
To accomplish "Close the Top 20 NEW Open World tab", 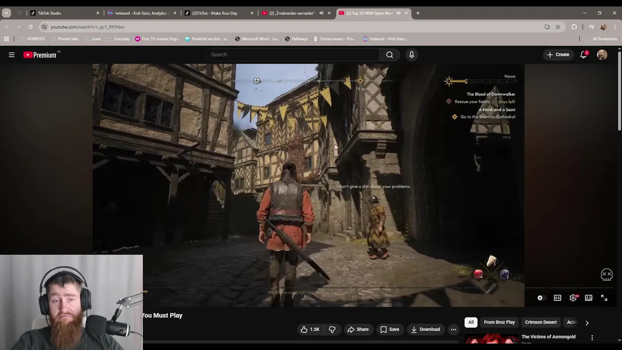I will click(x=406, y=13).
